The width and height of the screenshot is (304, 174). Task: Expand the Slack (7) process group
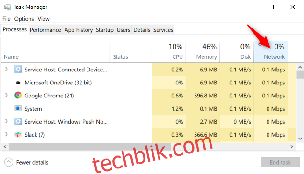tap(7, 134)
